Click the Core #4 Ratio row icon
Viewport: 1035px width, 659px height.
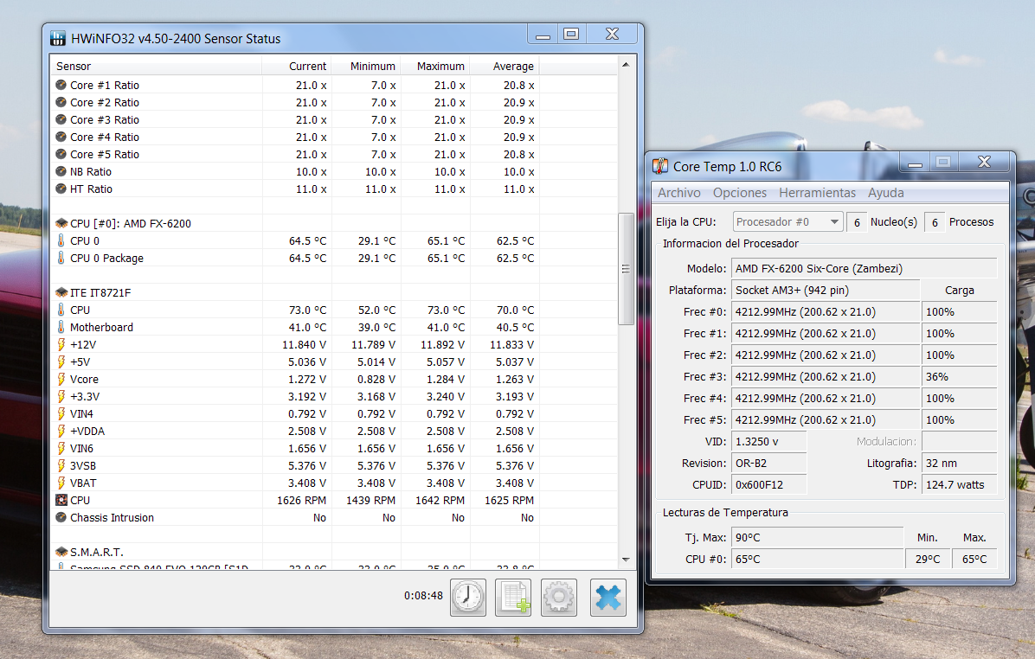click(x=61, y=138)
